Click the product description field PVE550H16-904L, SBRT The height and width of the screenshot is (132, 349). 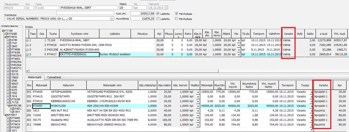click(x=89, y=7)
